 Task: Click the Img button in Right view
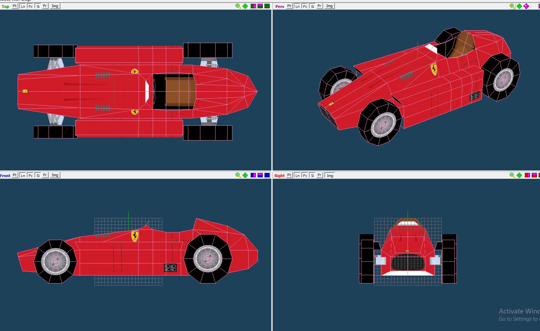tap(330, 176)
